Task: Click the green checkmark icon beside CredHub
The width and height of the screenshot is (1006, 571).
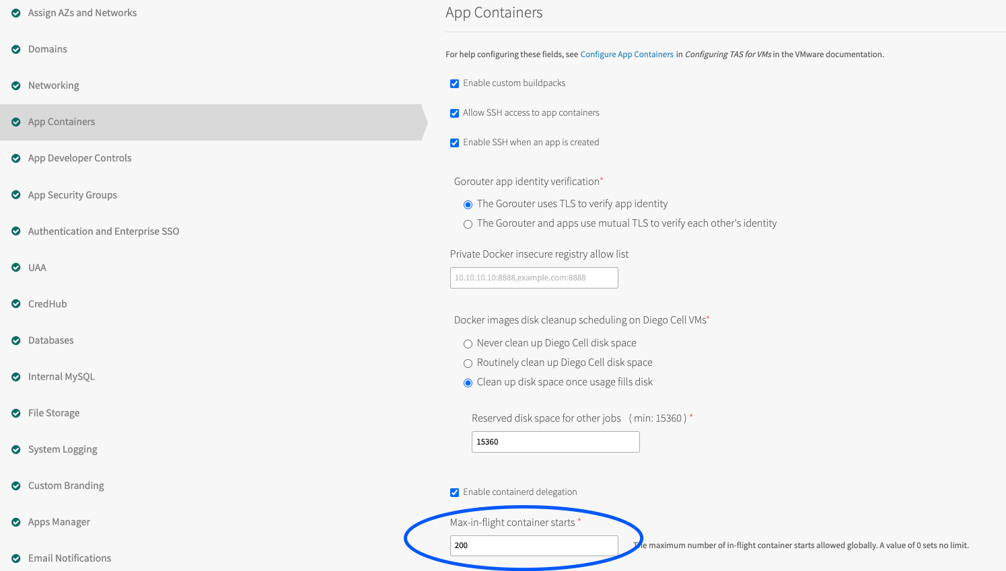Action: tap(16, 304)
